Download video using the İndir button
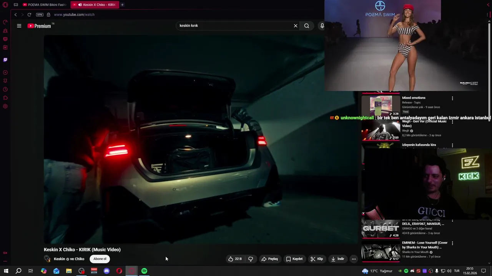 [x=337, y=259]
